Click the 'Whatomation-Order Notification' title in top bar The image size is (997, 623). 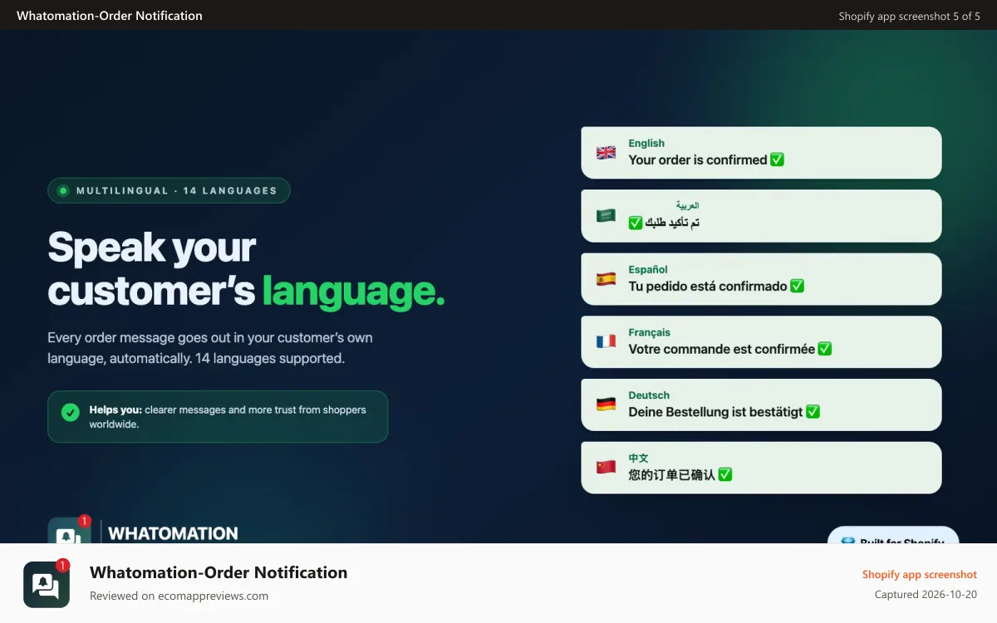click(110, 16)
